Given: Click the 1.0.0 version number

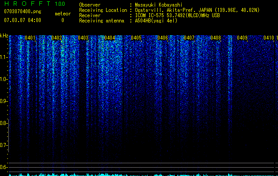Looking at the screenshot, I should 60,4.
